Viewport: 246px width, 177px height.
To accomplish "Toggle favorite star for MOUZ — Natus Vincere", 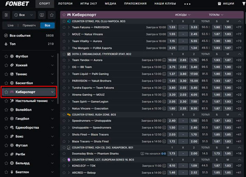I will point(64,34).
